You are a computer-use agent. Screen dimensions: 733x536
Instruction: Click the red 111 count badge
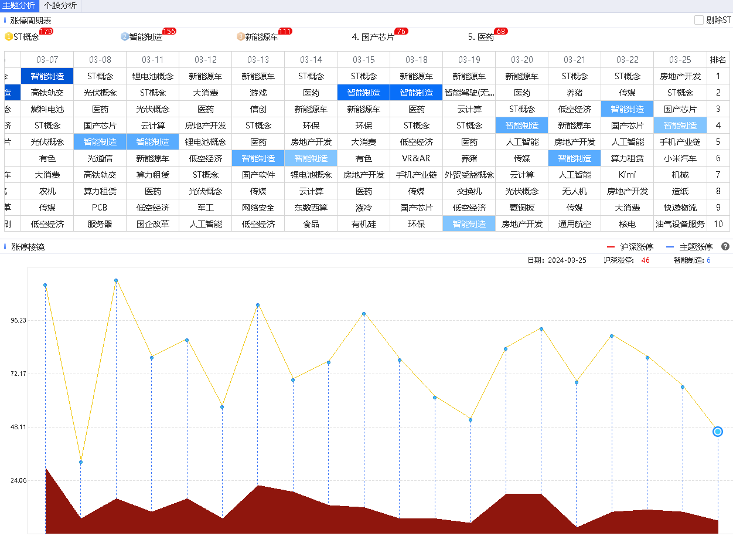coord(285,31)
